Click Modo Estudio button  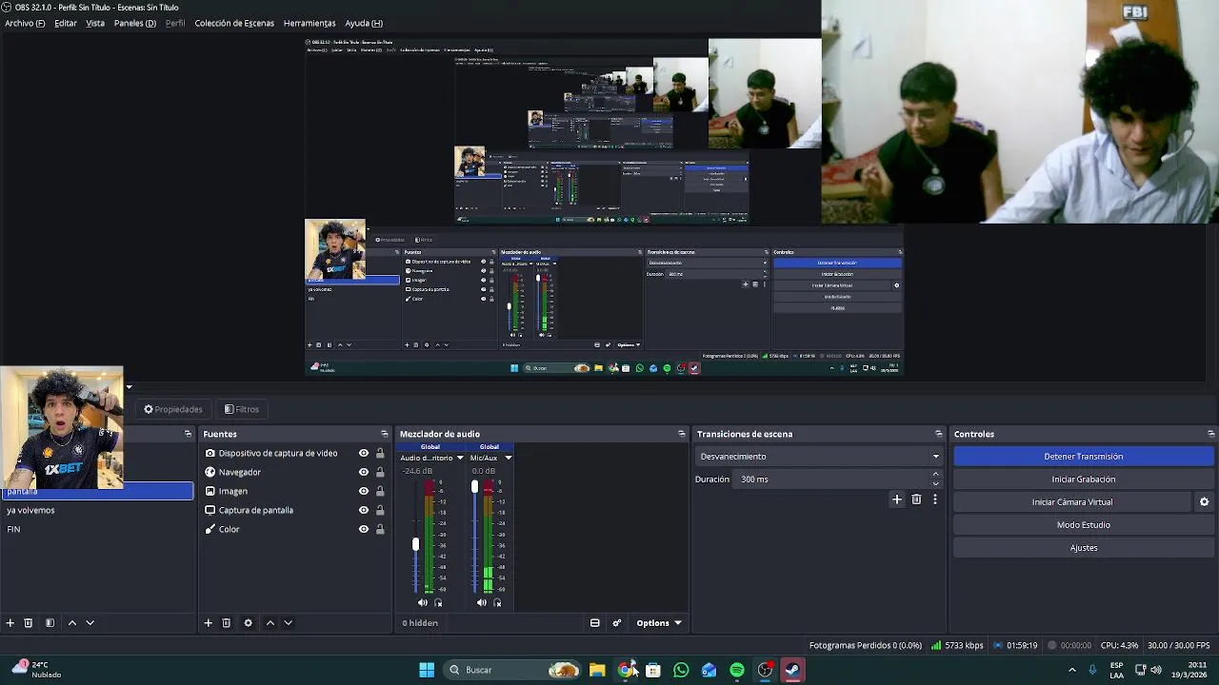[x=1083, y=525]
